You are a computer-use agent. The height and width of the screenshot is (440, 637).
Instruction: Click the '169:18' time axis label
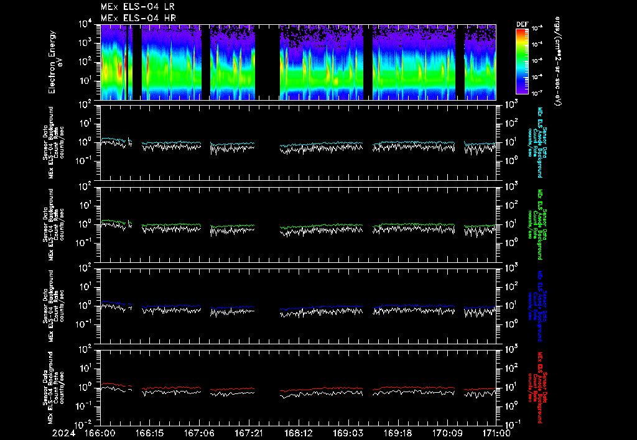click(397, 434)
